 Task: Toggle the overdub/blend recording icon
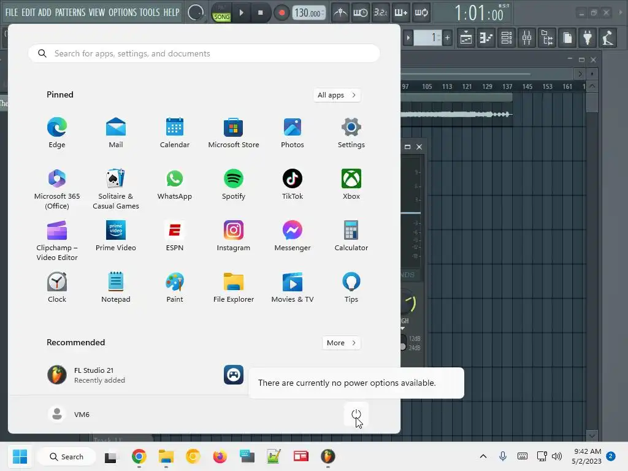coord(400,13)
